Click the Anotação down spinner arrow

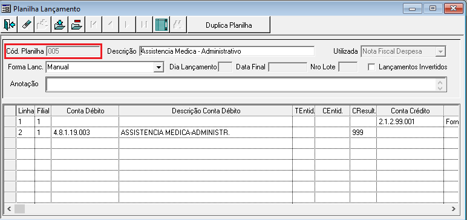[440, 88]
